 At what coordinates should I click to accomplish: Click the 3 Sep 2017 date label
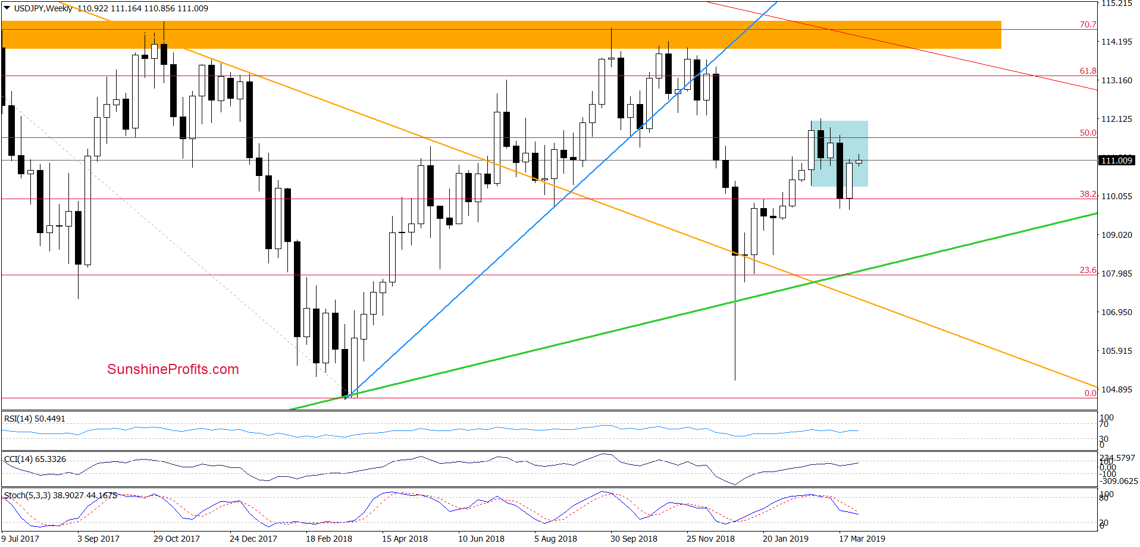click(98, 539)
